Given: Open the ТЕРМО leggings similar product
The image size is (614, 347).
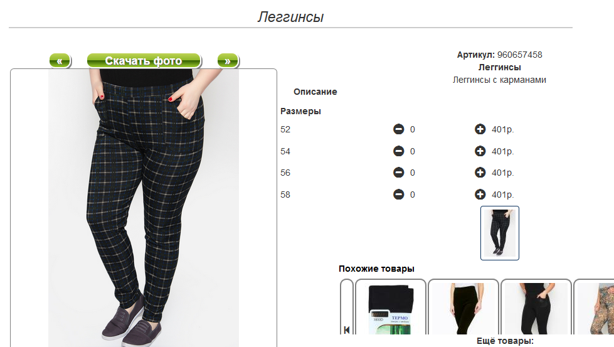Looking at the screenshot, I should tap(390, 307).
